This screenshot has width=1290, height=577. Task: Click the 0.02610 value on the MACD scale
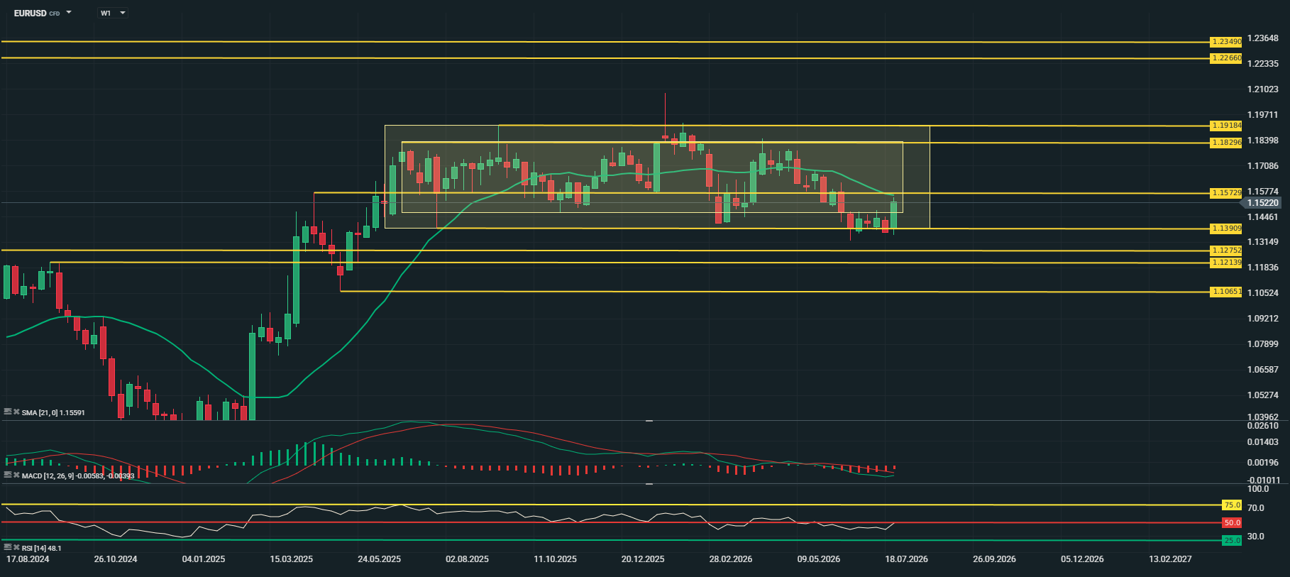click(x=1263, y=426)
